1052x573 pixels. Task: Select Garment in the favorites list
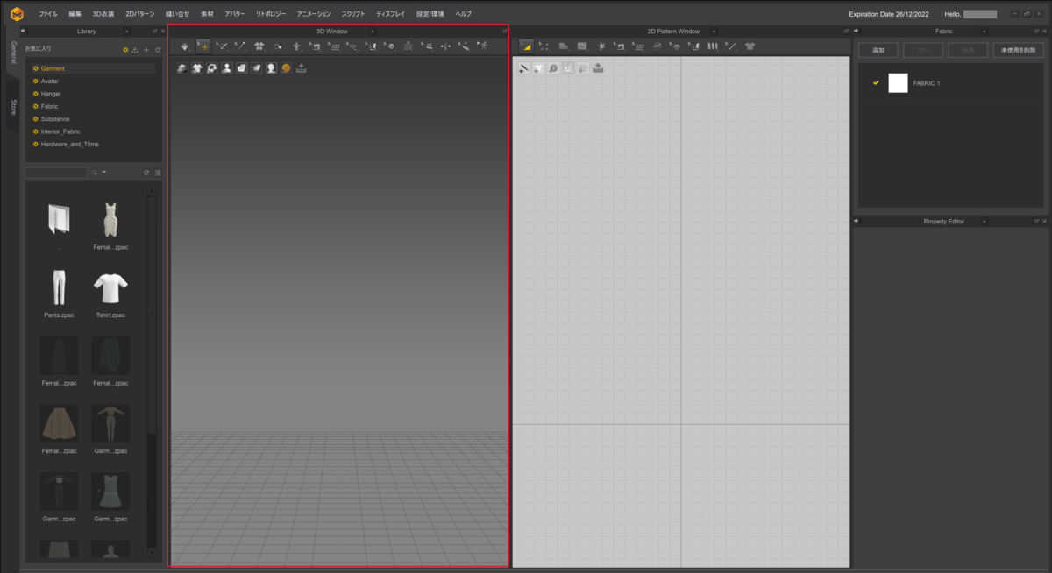click(x=53, y=68)
